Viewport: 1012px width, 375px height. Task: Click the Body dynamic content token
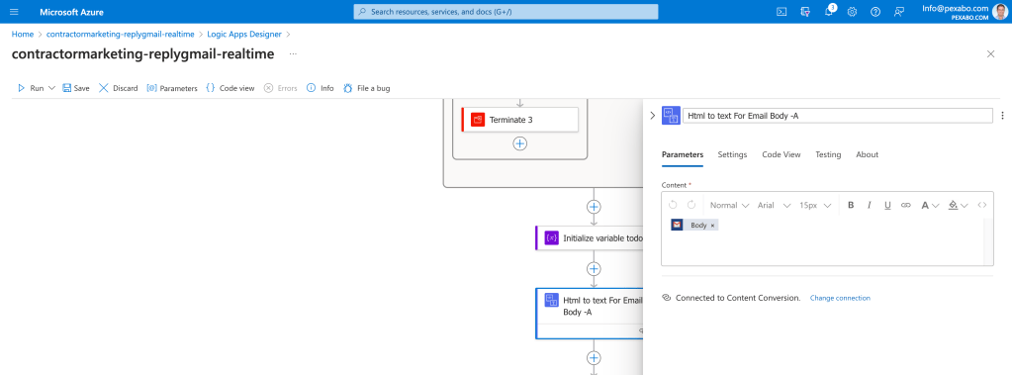coord(694,226)
